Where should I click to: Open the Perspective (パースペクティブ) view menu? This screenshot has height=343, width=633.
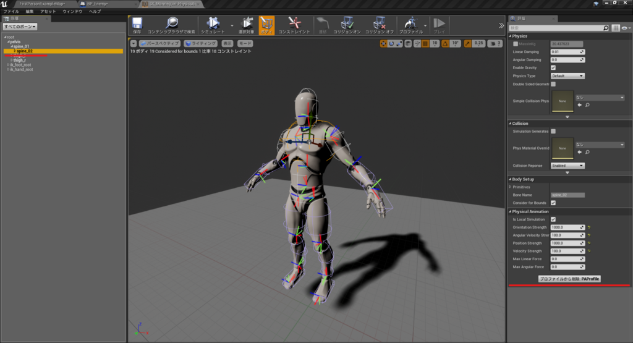160,44
